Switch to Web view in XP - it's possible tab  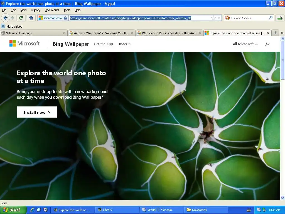(x=169, y=33)
